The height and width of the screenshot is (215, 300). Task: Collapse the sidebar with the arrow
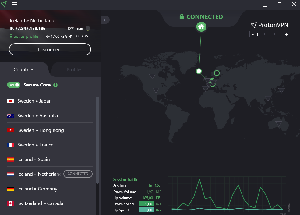(105, 20)
